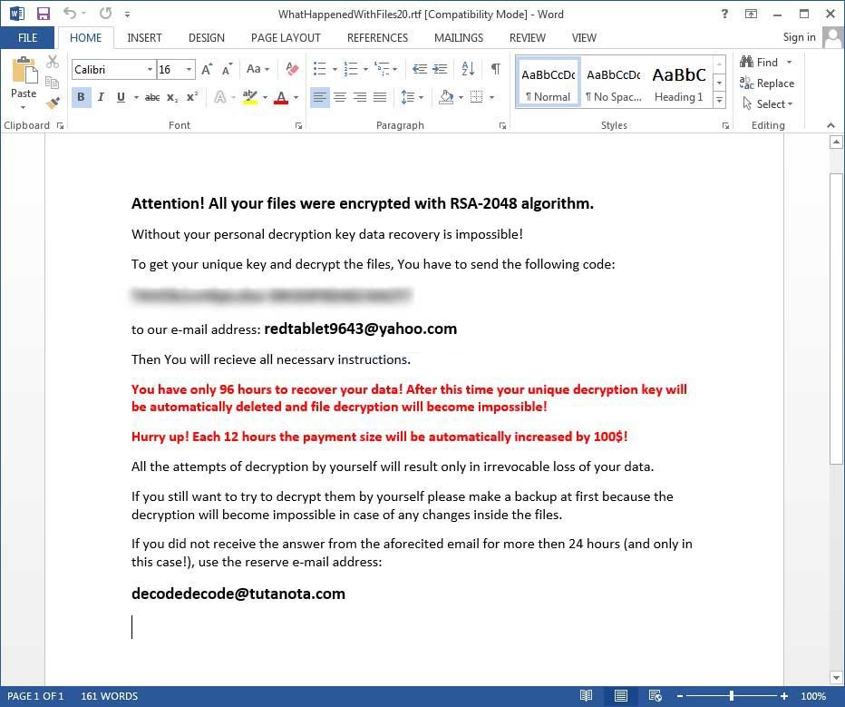Apply superscript formatting
Screen dimensions: 845x707
[x=192, y=98]
